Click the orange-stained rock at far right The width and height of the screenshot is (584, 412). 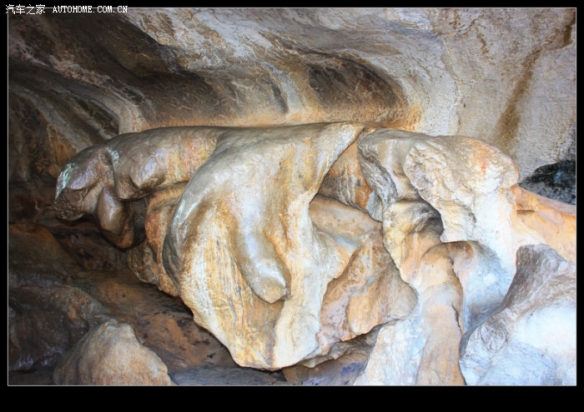[x=546, y=221]
